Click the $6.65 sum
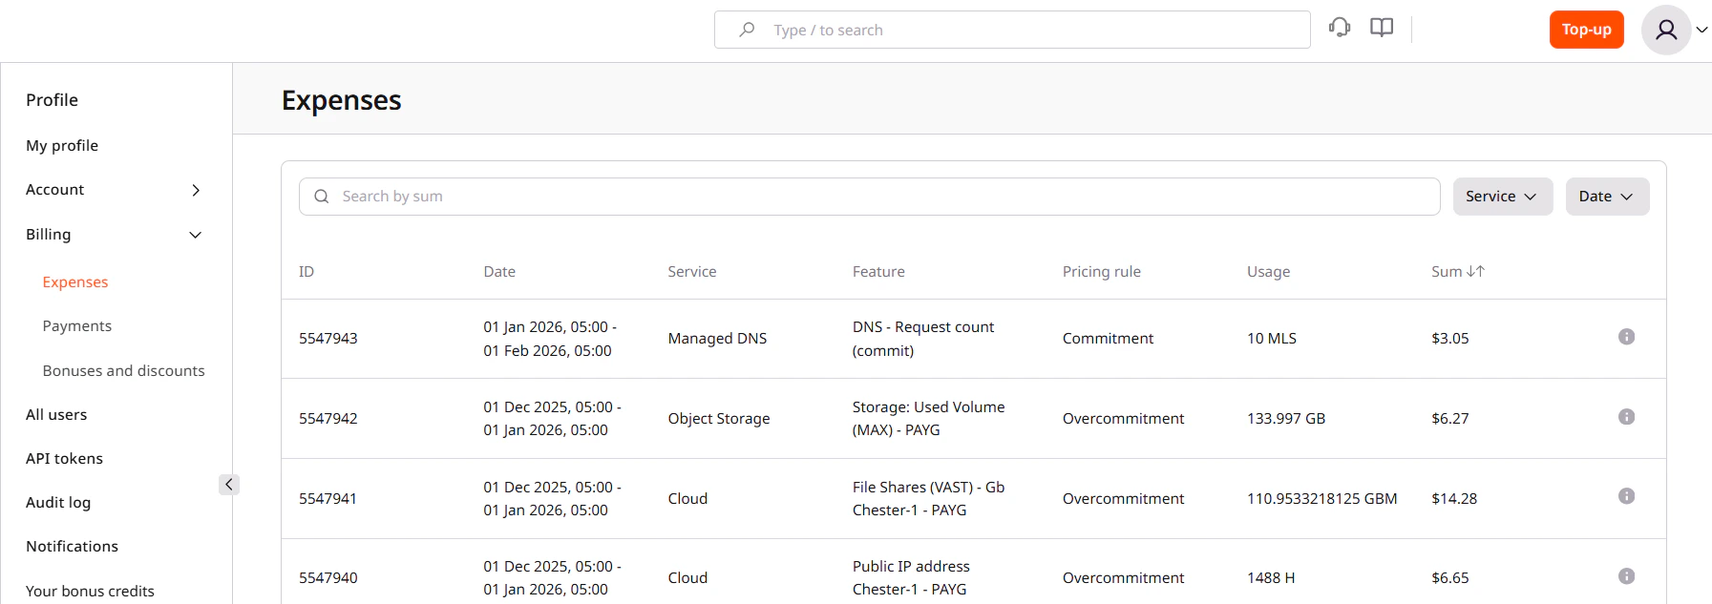Image resolution: width=1712 pixels, height=604 pixels. [1450, 577]
